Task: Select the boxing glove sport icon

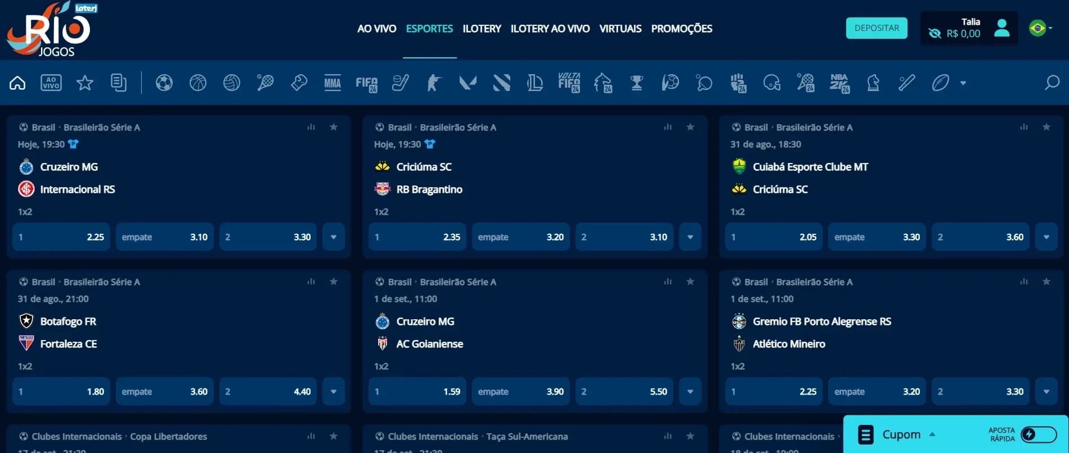Action: coord(299,83)
